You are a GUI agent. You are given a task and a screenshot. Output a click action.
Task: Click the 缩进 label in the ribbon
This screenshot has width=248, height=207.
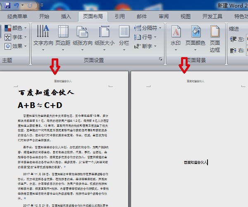click(x=234, y=29)
